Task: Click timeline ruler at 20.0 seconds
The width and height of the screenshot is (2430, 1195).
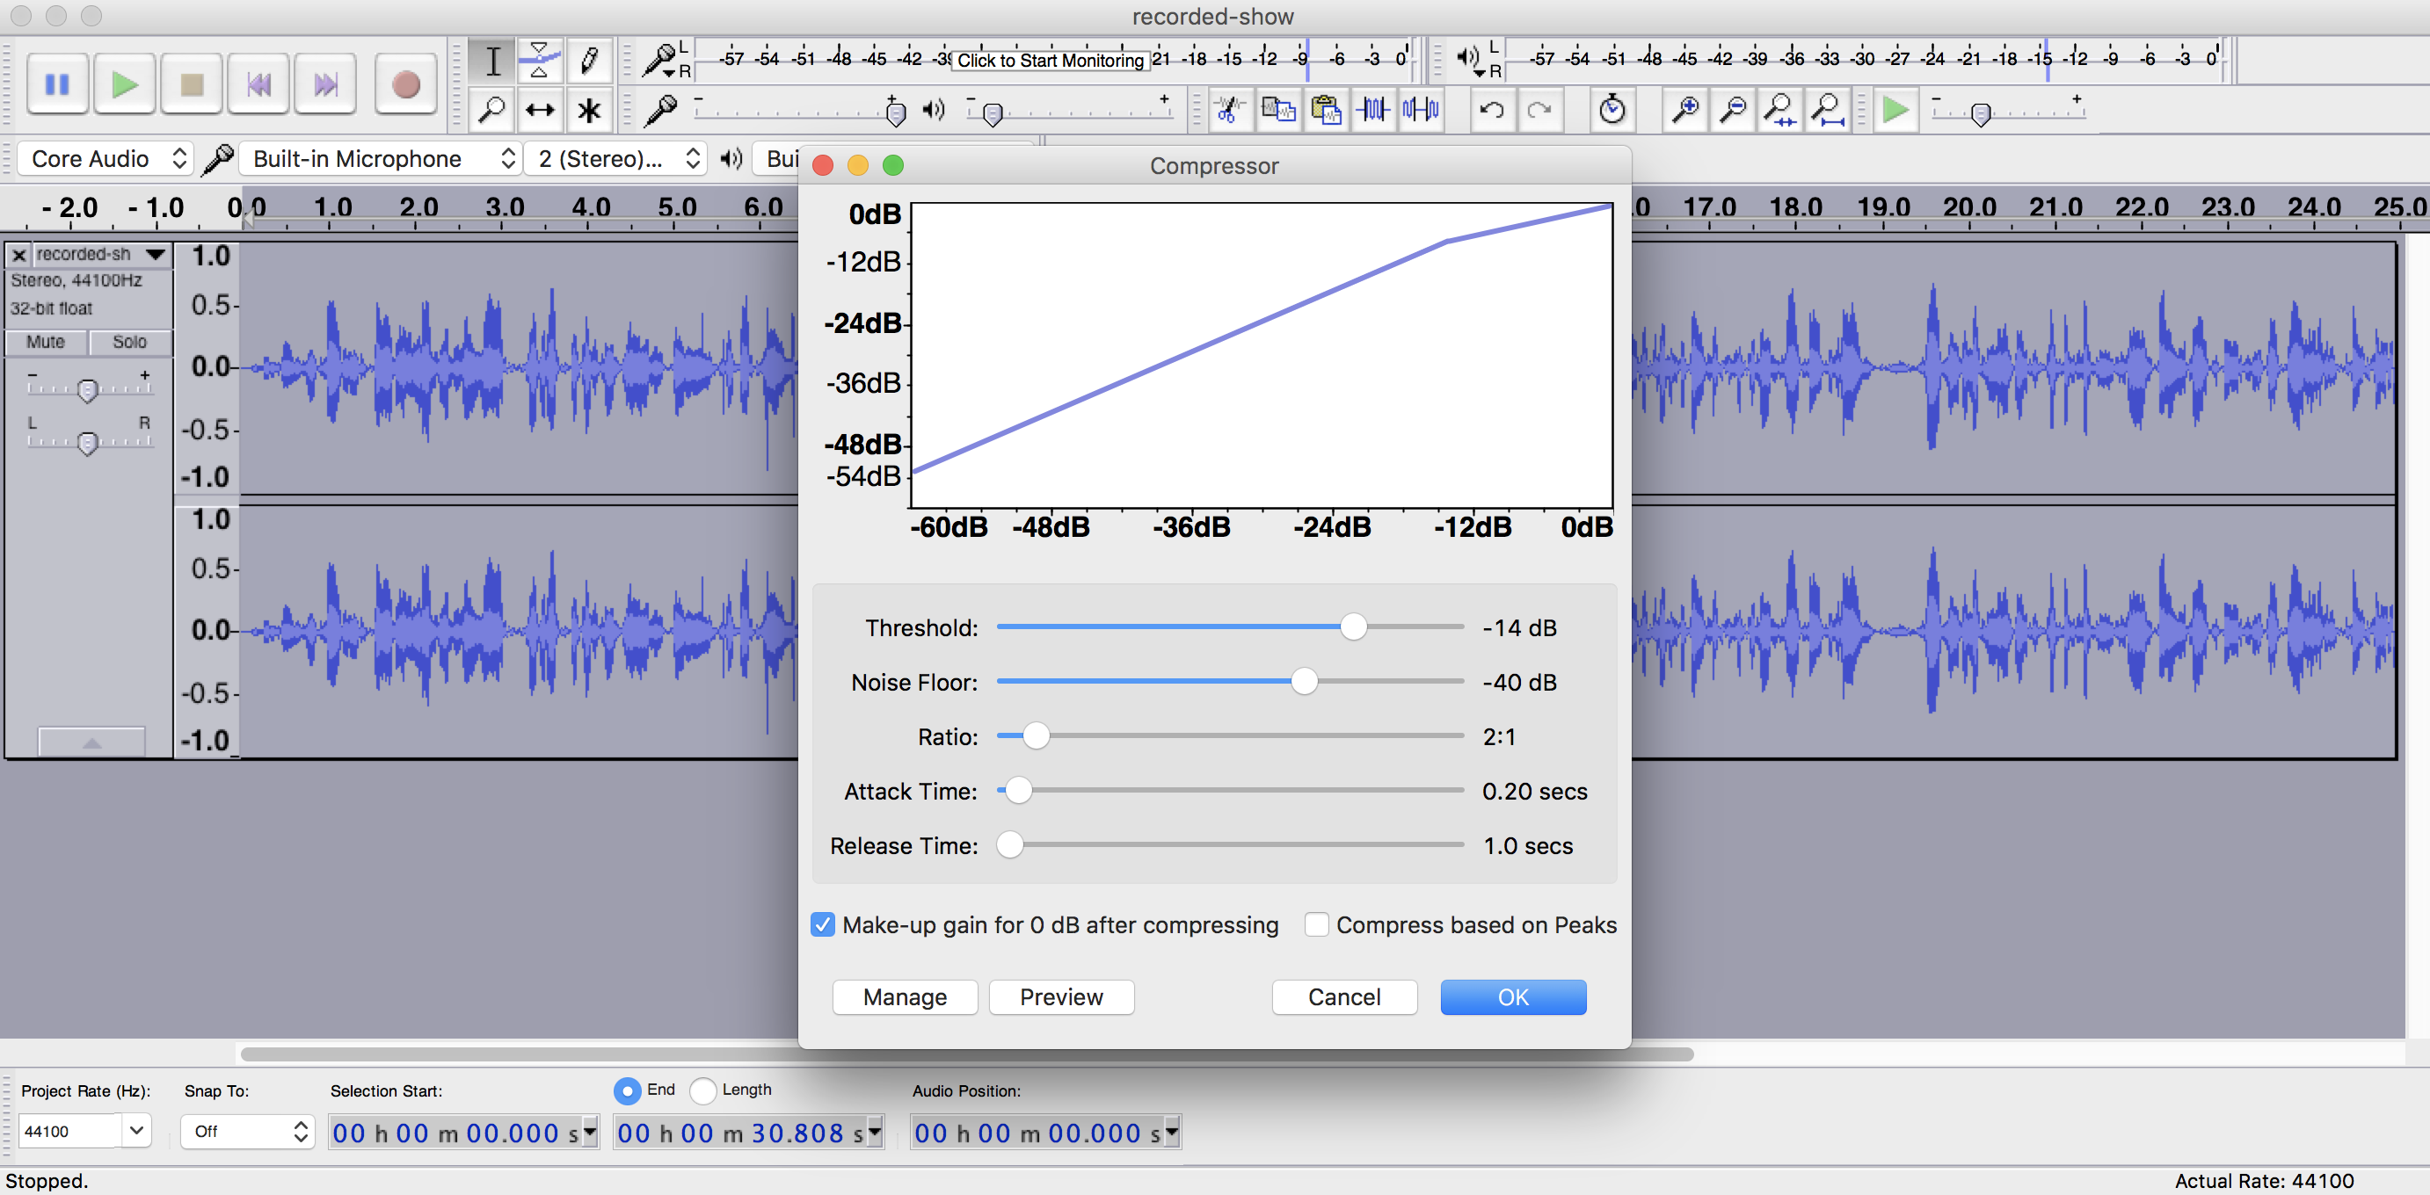Action: coord(1968,207)
